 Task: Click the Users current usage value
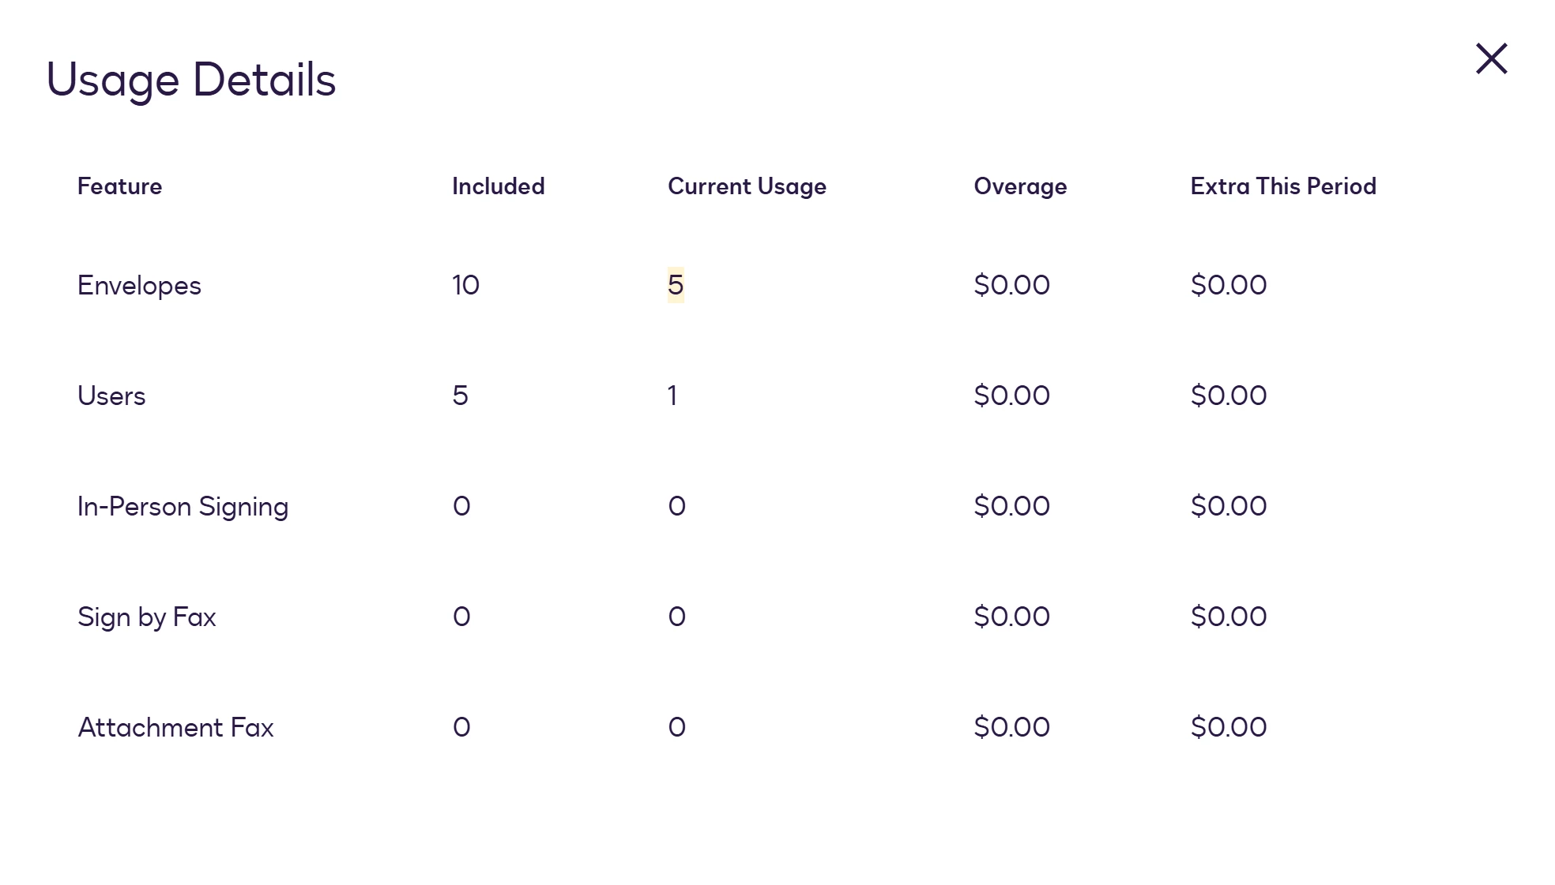[x=672, y=396]
